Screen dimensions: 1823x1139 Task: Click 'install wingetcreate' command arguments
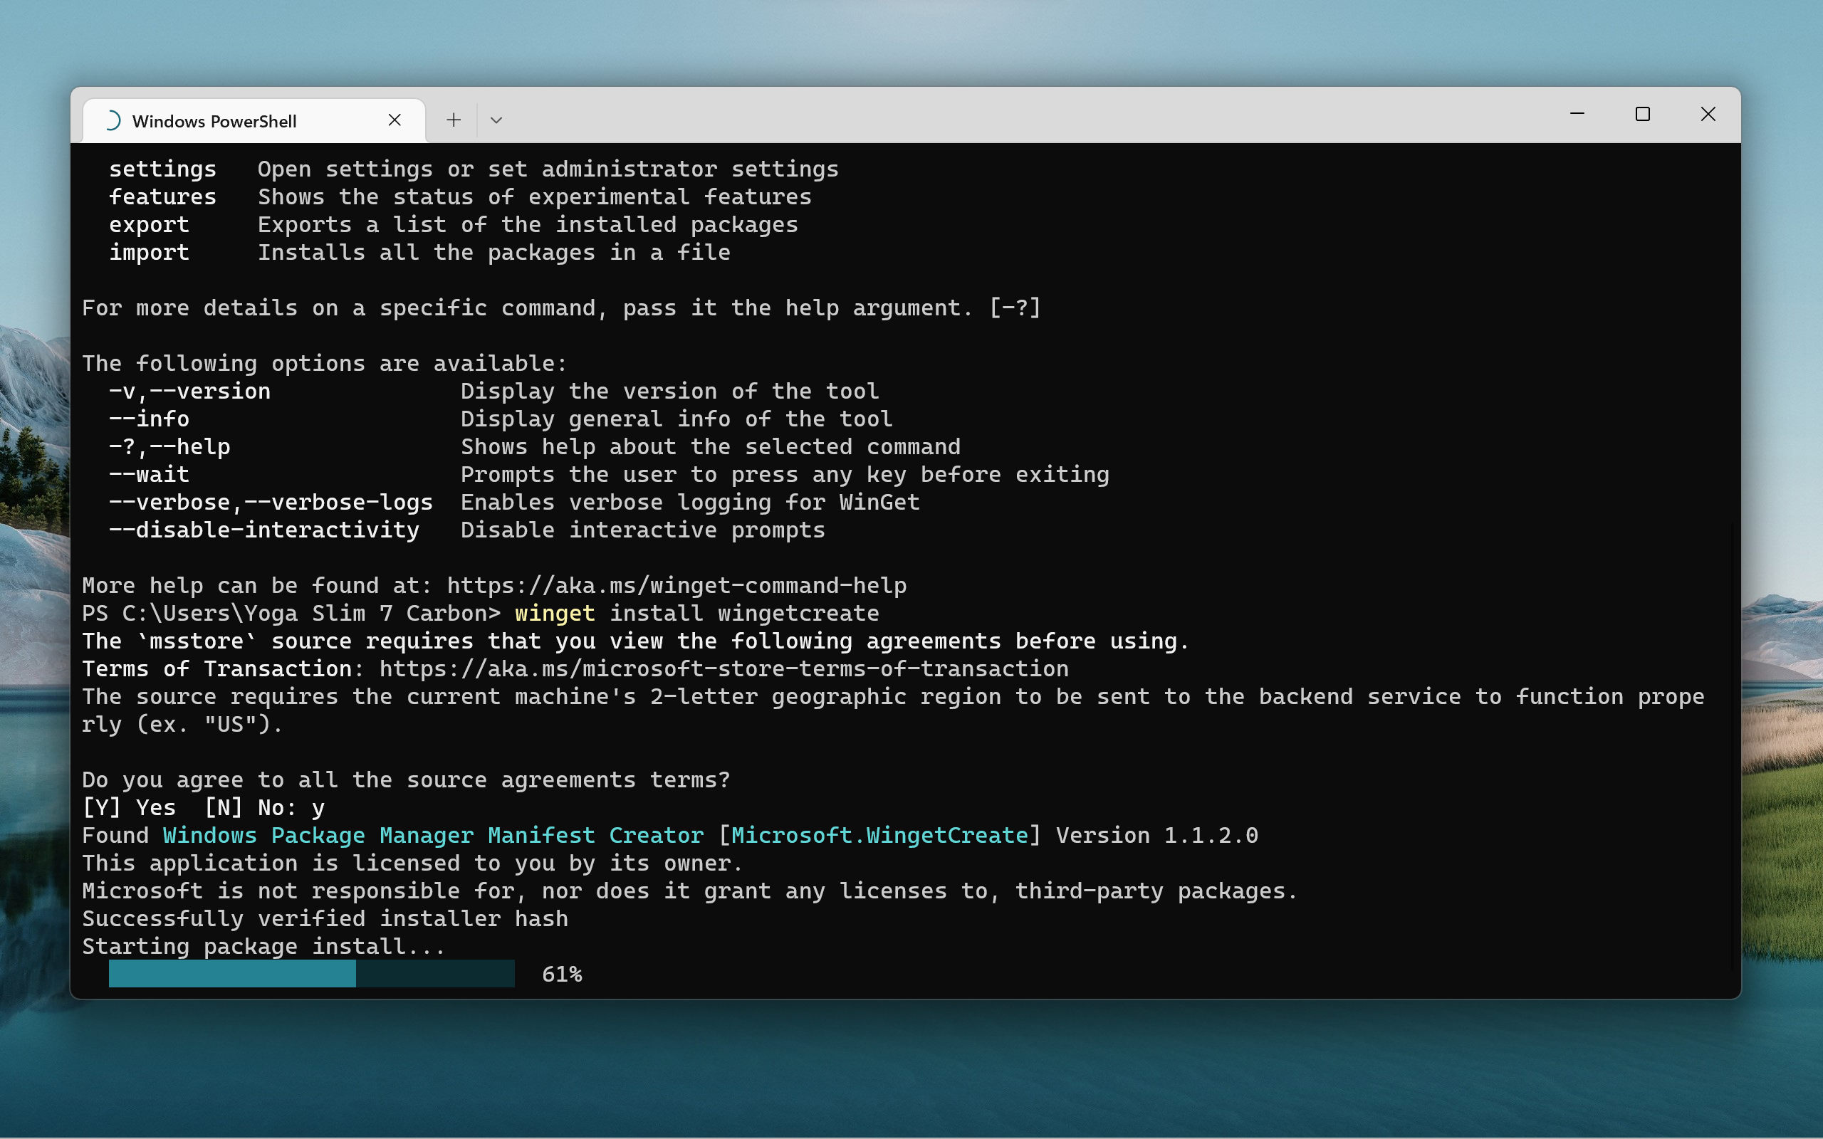[x=744, y=613]
